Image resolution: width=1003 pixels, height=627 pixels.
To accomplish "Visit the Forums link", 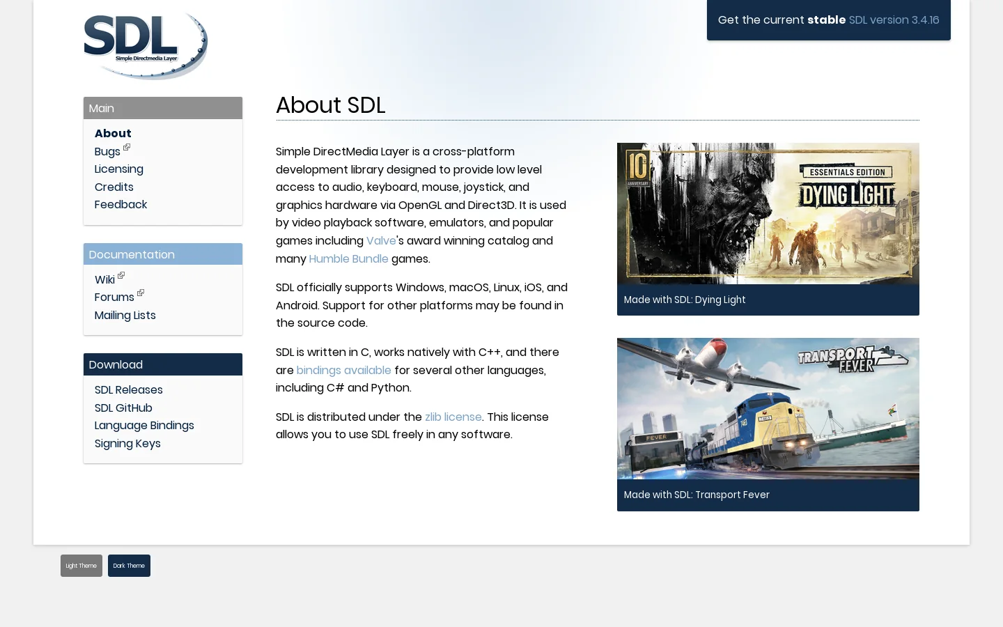I will (x=114, y=297).
